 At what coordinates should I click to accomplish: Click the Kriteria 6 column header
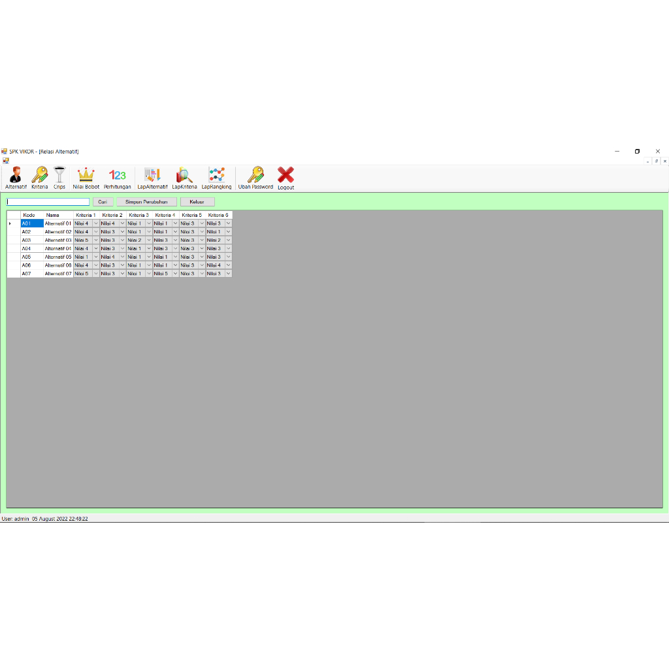tap(218, 215)
